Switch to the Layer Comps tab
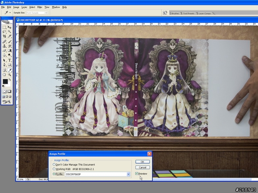The height and width of the screenshot is (193, 258). tap(204, 13)
